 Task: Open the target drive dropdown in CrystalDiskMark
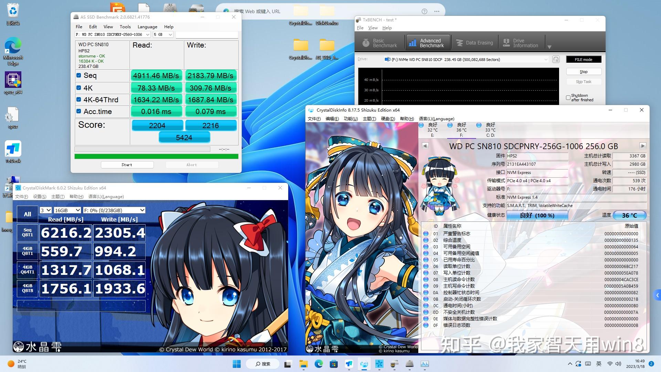(x=114, y=210)
